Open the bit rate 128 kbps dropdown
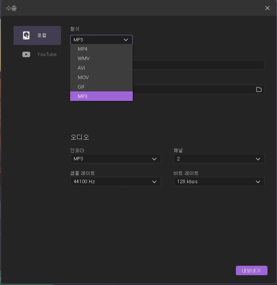 click(219, 182)
